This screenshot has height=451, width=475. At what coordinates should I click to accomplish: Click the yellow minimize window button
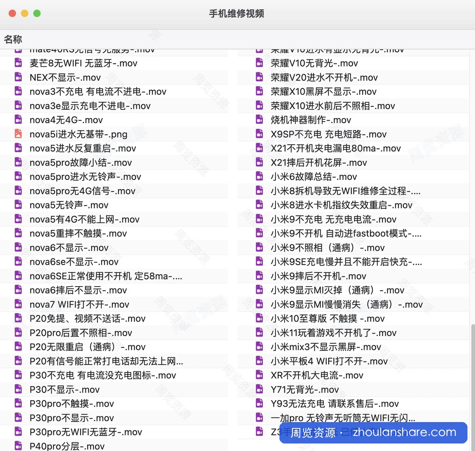(25, 13)
